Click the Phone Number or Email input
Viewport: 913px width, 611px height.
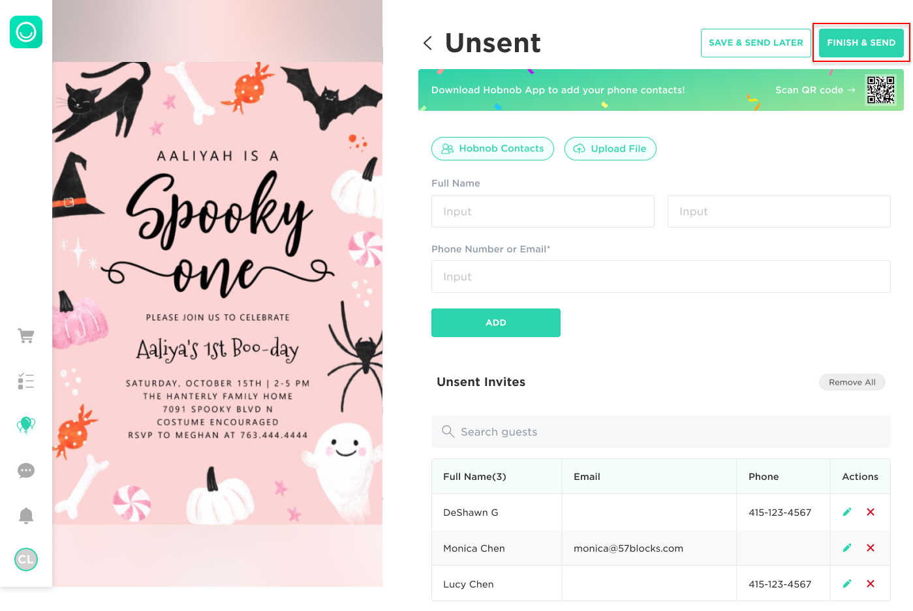click(x=661, y=276)
